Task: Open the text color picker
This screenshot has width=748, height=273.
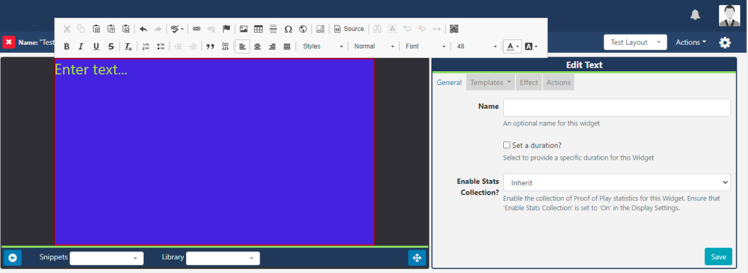Action: (512, 47)
